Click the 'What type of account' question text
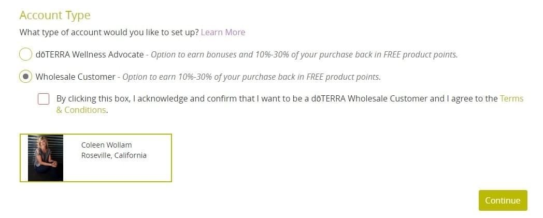Image resolution: width=543 pixels, height=218 pixels. 109,32
